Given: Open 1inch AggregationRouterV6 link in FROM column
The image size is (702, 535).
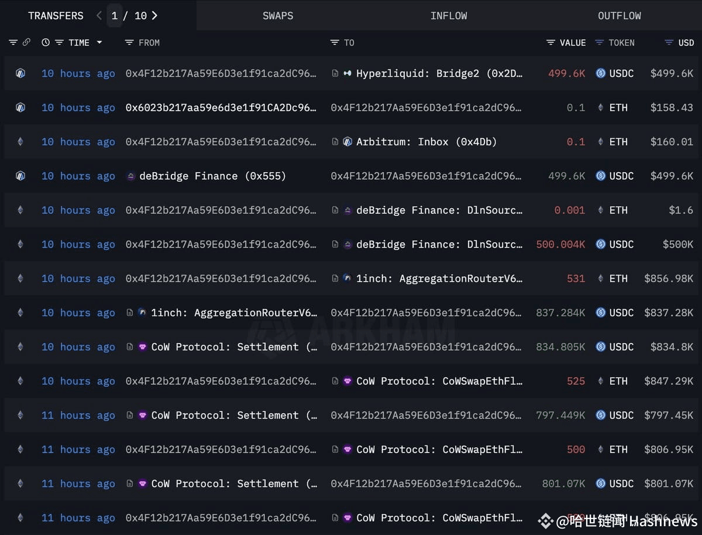Looking at the screenshot, I should (234, 313).
